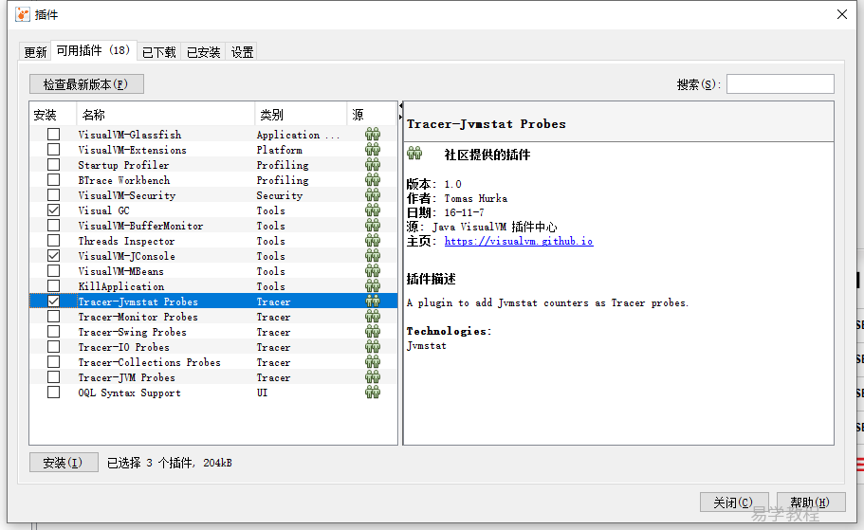The height and width of the screenshot is (530, 864).
Task: Click the 关闭(C) button
Action: point(733,502)
